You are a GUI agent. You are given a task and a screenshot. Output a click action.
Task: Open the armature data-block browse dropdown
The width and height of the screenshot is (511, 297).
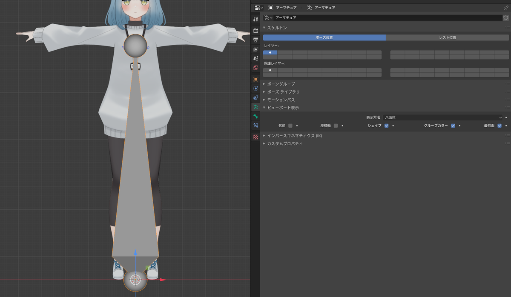tap(268, 18)
